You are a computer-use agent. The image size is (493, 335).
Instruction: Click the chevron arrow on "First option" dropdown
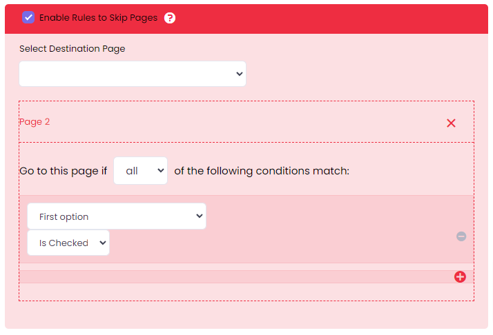click(x=200, y=216)
